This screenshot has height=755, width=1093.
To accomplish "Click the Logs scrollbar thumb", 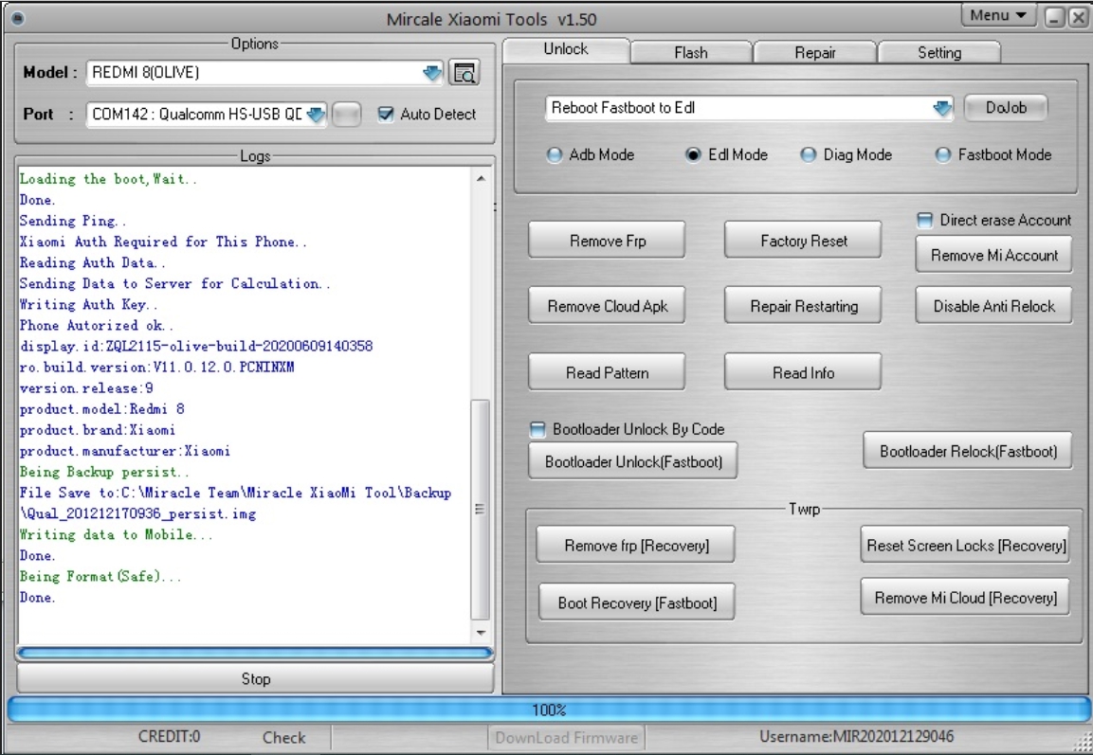I will click(480, 509).
